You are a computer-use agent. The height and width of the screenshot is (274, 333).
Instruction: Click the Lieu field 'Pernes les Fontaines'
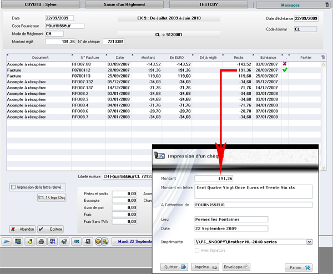pos(231,220)
